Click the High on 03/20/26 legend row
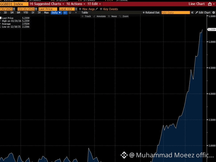This screenshot has width=216, height=162. click(15, 21)
